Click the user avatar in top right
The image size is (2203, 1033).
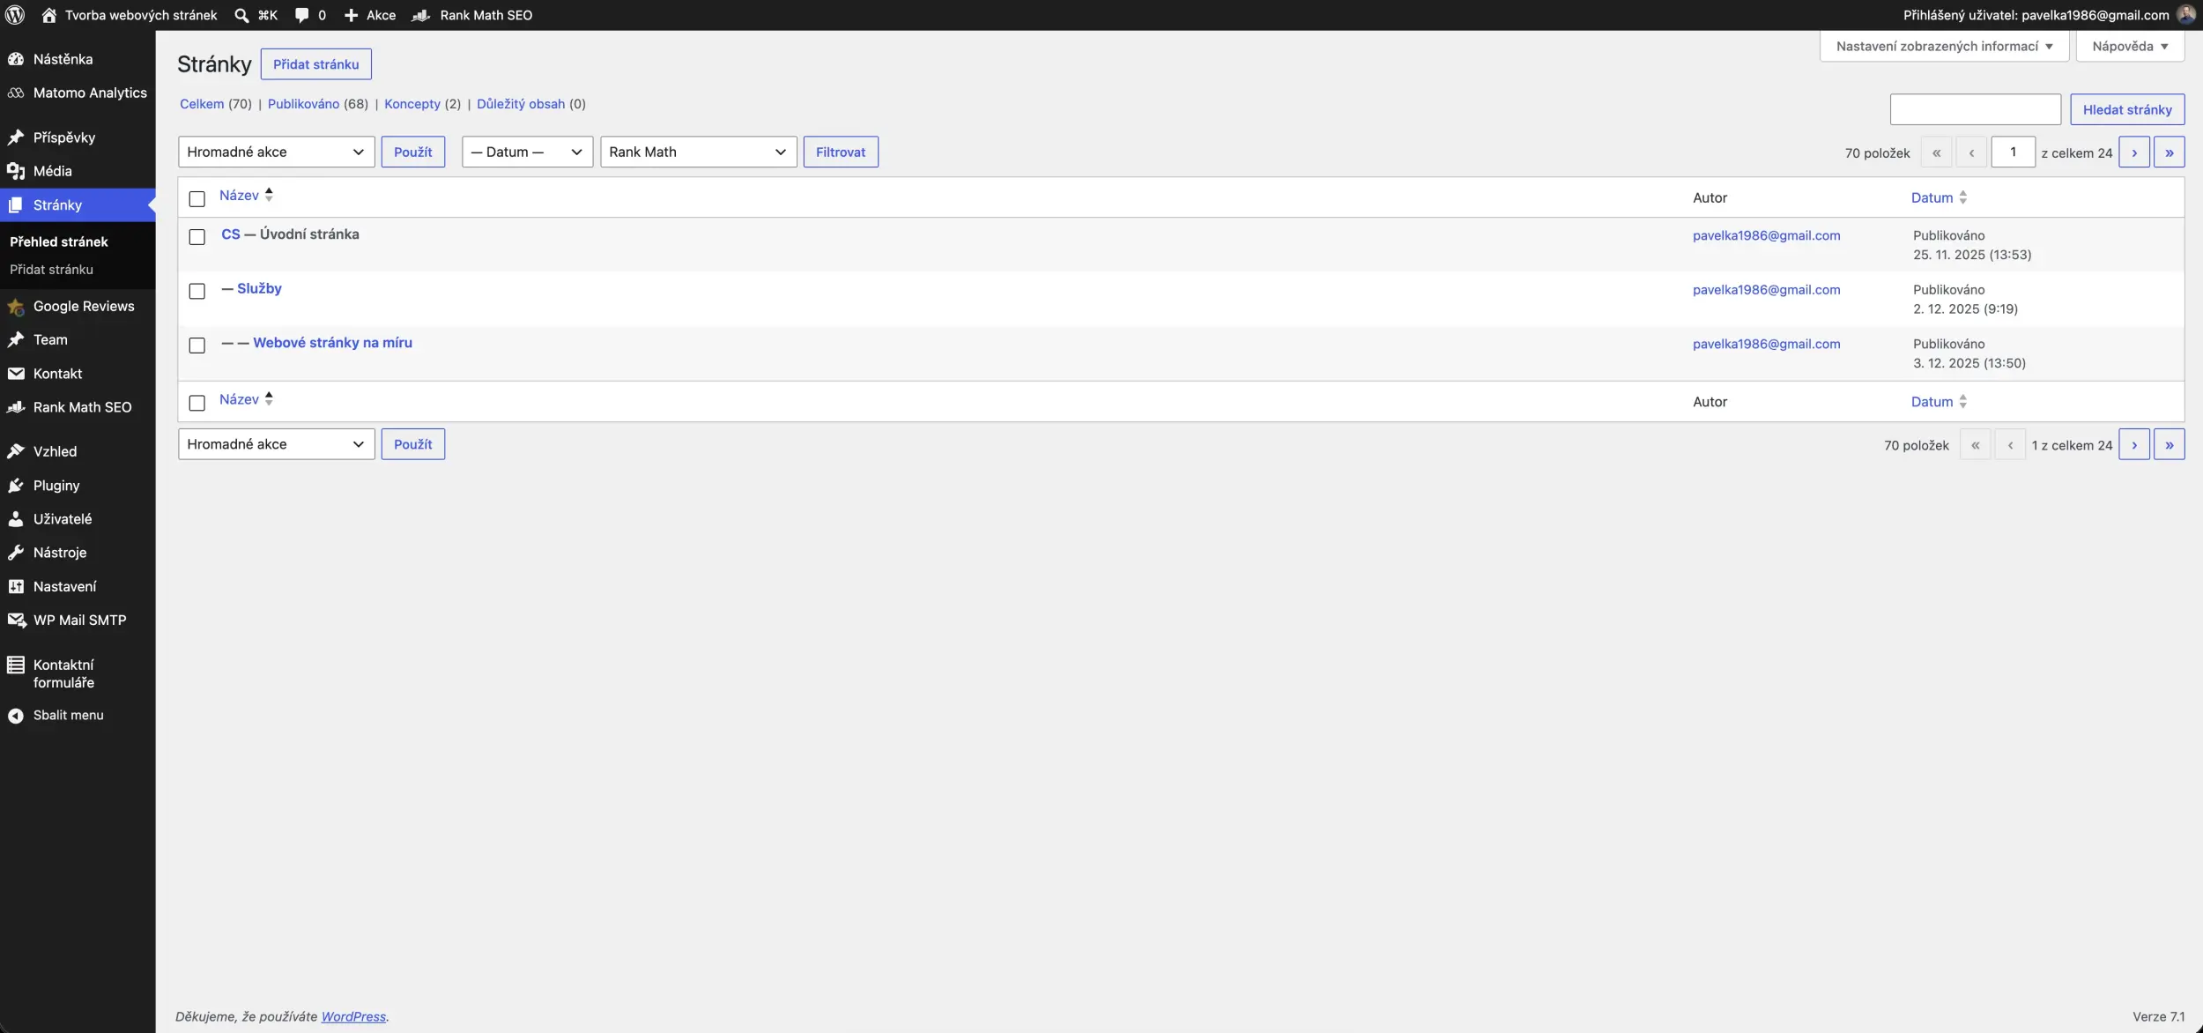(x=2185, y=15)
